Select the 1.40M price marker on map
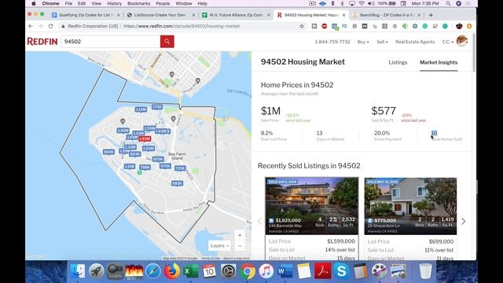This screenshot has height=283, width=503. pos(123,130)
